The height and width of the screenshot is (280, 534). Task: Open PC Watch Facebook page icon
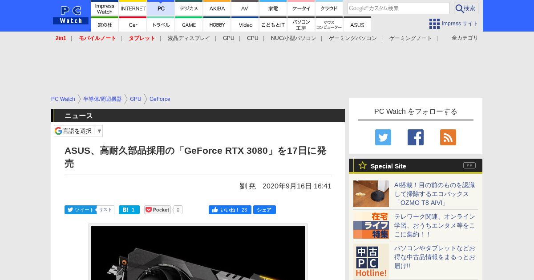pyautogui.click(x=416, y=137)
